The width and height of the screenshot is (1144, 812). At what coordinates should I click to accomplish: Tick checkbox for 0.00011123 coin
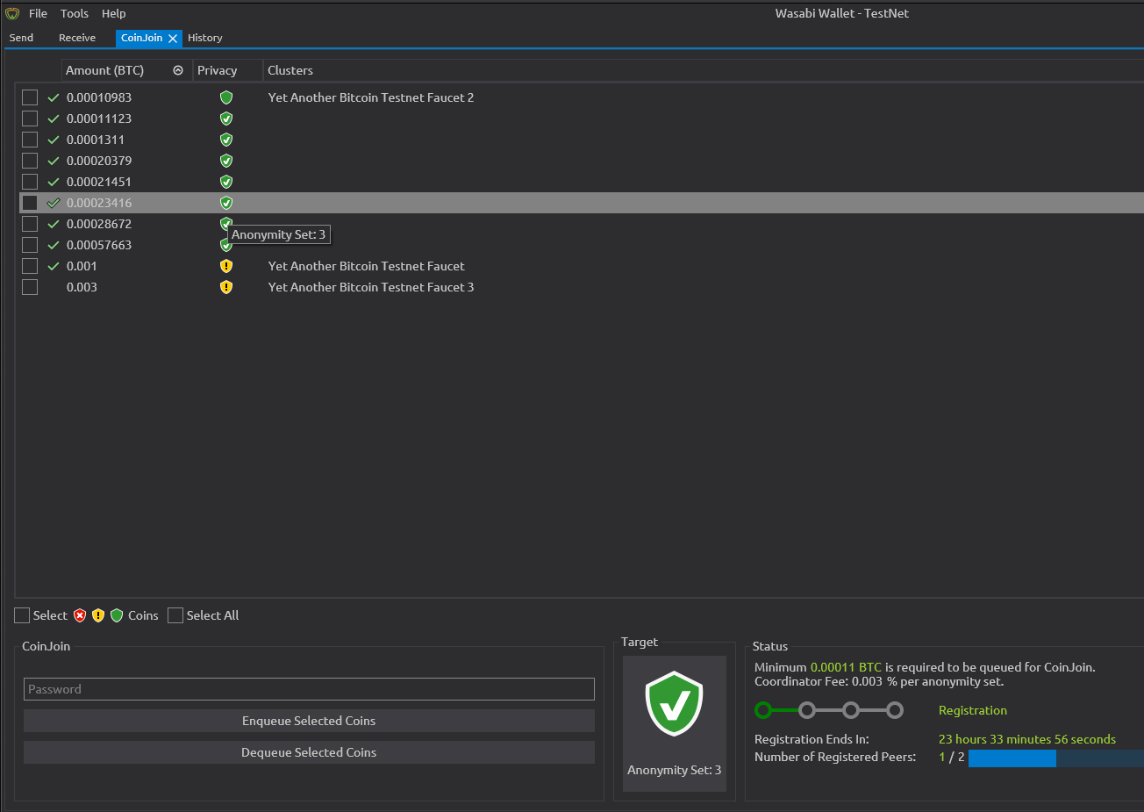coord(30,119)
